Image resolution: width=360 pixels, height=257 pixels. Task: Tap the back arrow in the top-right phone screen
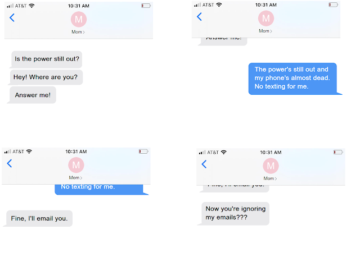pyautogui.click(x=199, y=17)
